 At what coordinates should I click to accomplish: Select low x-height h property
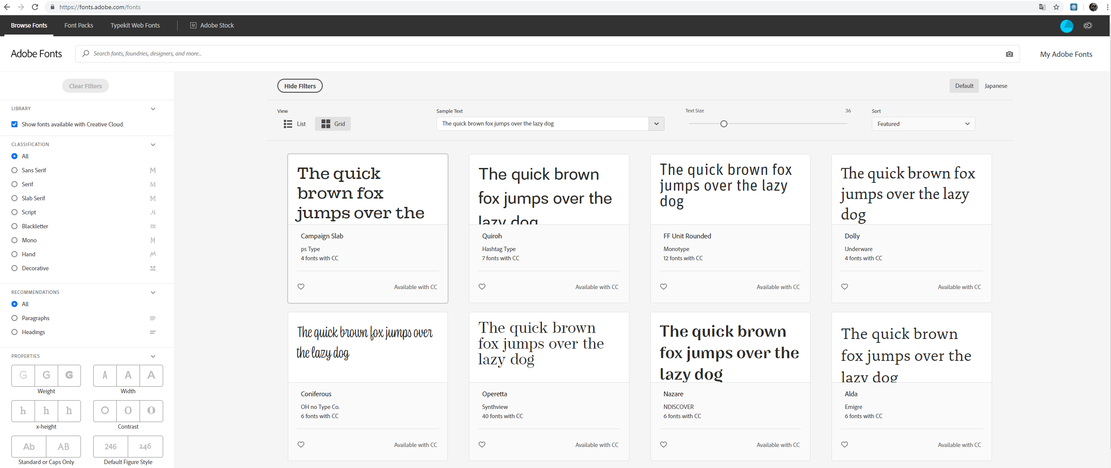(x=23, y=411)
